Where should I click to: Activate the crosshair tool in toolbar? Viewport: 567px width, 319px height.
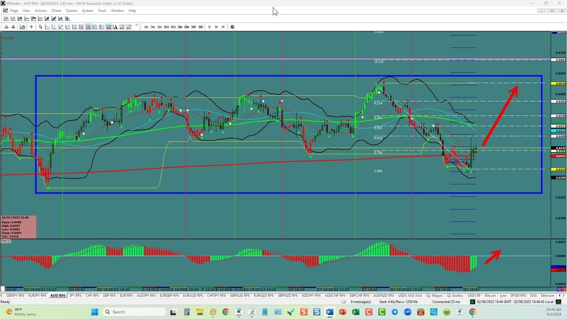pyautogui.click(x=31, y=27)
